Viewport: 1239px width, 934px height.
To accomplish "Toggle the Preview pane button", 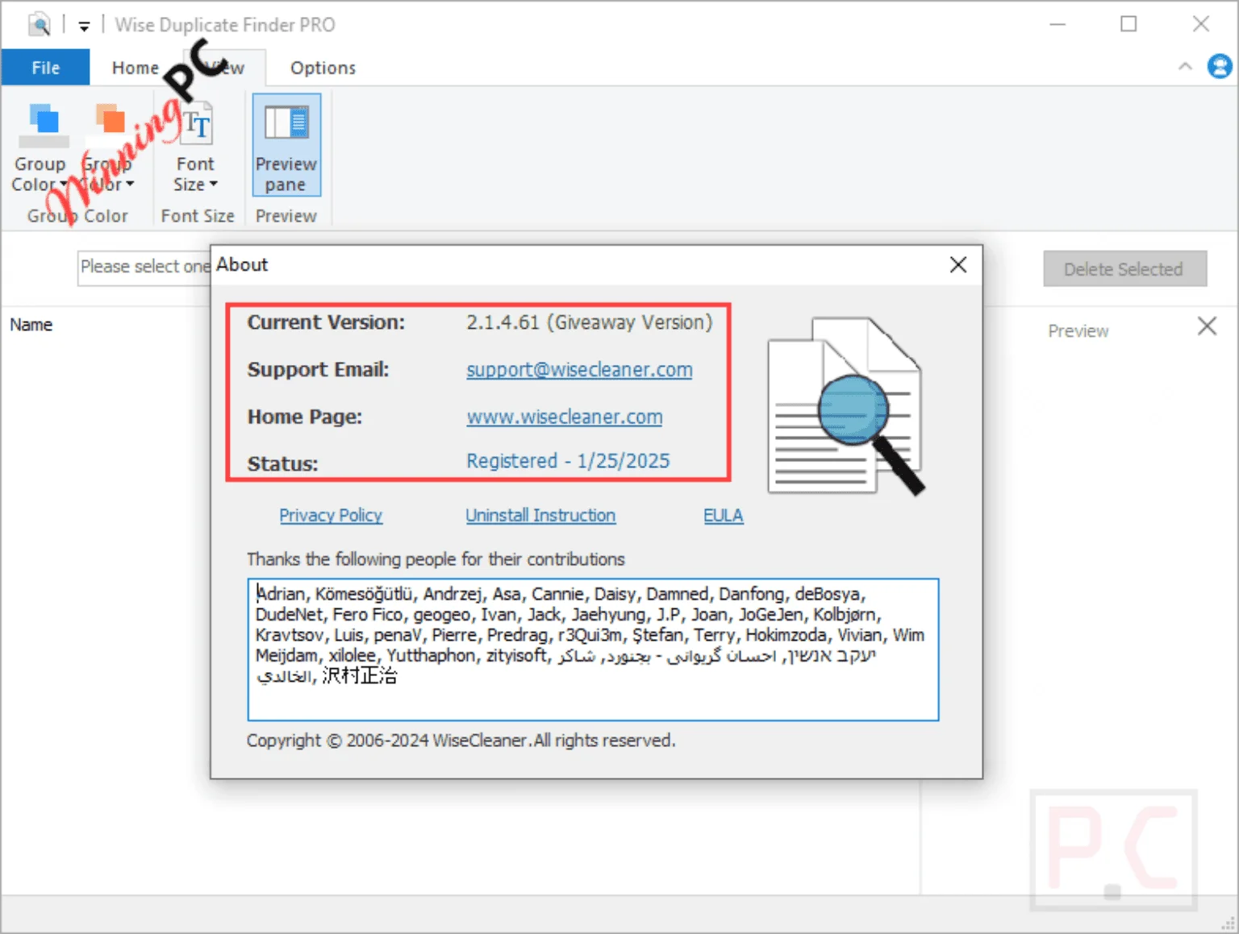I will 286,145.
